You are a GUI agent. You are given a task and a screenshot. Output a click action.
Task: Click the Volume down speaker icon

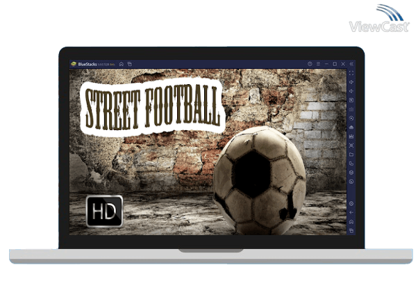coord(351,91)
